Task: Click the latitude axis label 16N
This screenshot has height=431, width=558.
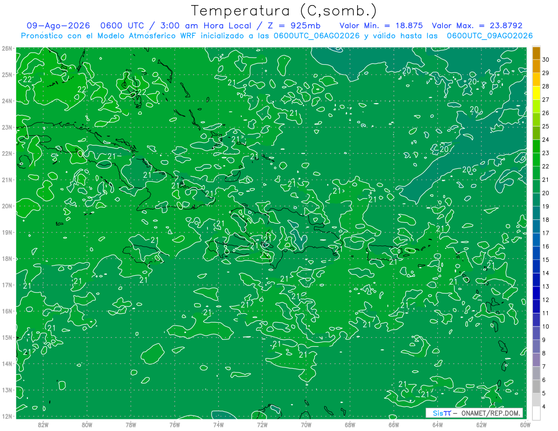Action: click(x=7, y=311)
